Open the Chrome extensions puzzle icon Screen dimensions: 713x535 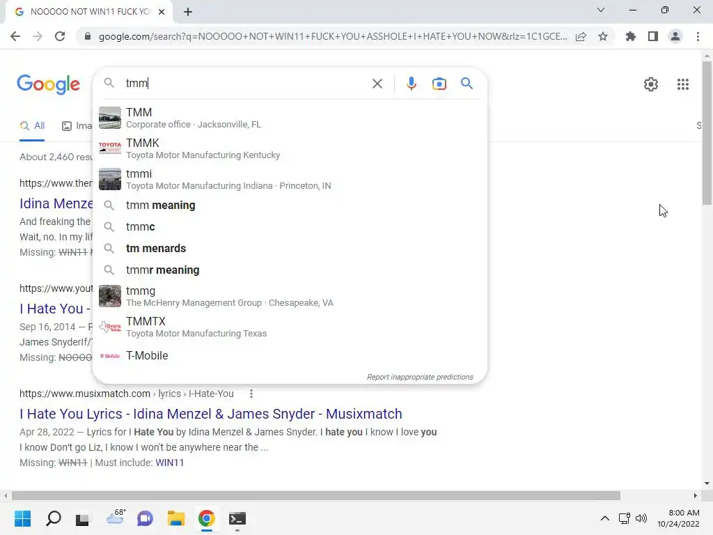pos(630,36)
